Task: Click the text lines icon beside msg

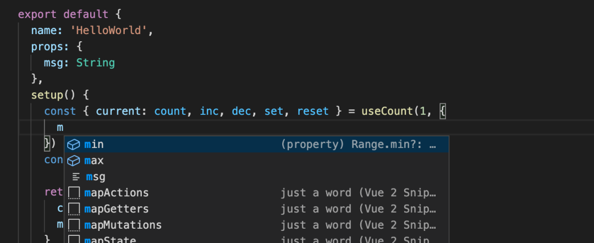Action: coord(76,177)
